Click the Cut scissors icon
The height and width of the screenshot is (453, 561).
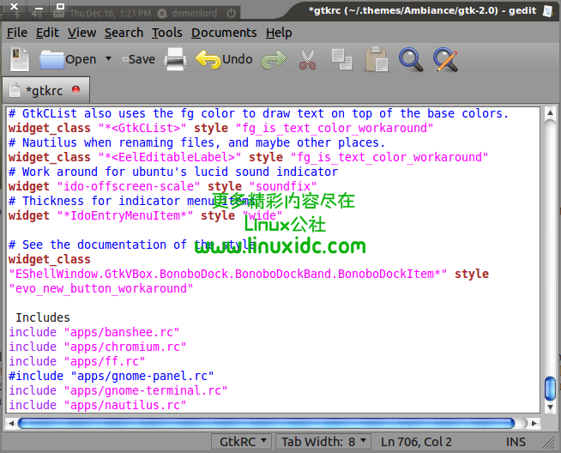point(307,59)
